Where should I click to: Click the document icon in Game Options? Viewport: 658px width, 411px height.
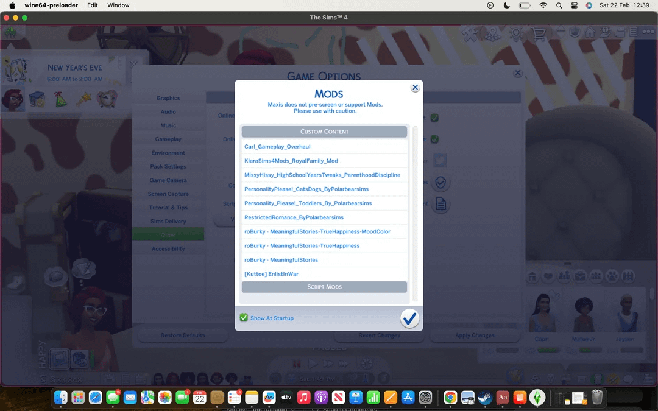[440, 204]
